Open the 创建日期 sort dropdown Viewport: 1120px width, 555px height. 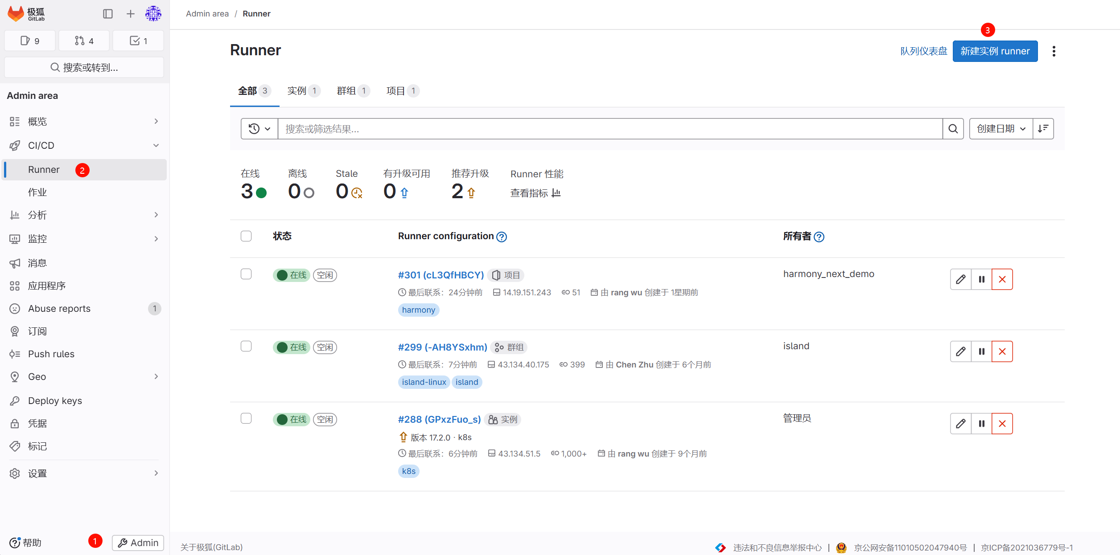pyautogui.click(x=1000, y=129)
